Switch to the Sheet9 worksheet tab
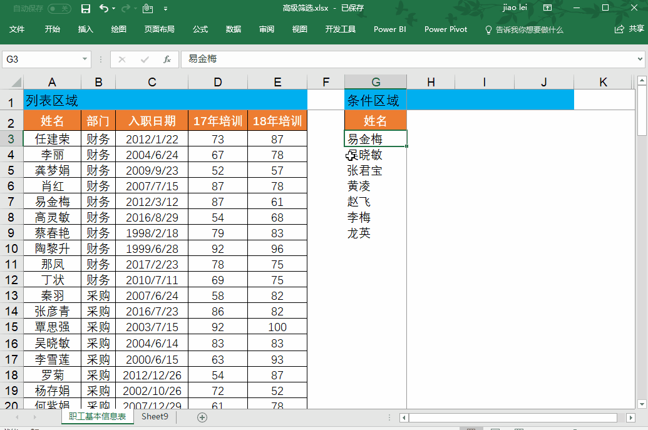Screen dimensions: 648x430 point(154,416)
